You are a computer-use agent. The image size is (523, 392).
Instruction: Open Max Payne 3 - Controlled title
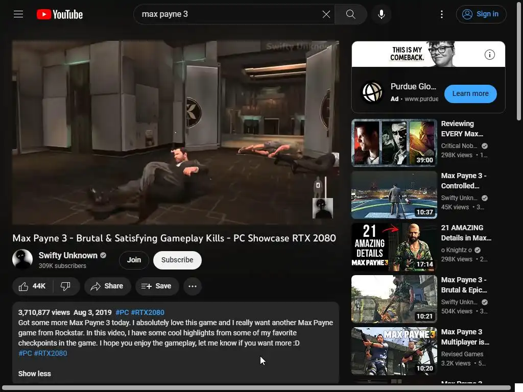464,181
